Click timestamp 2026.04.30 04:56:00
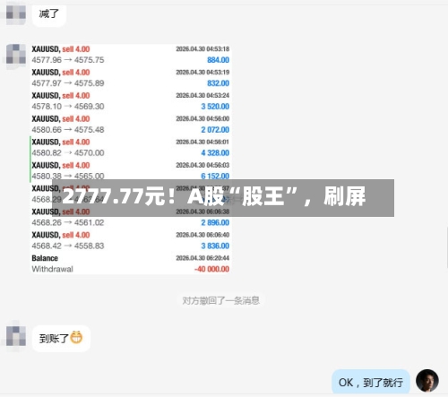This screenshot has height=397, width=448. pos(202,119)
